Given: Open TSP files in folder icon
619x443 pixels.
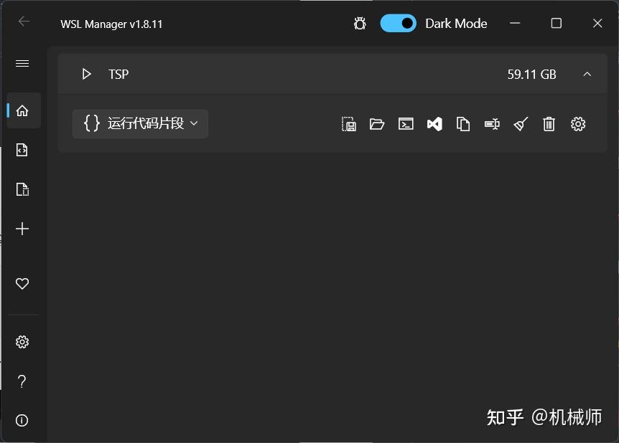Looking at the screenshot, I should point(377,124).
